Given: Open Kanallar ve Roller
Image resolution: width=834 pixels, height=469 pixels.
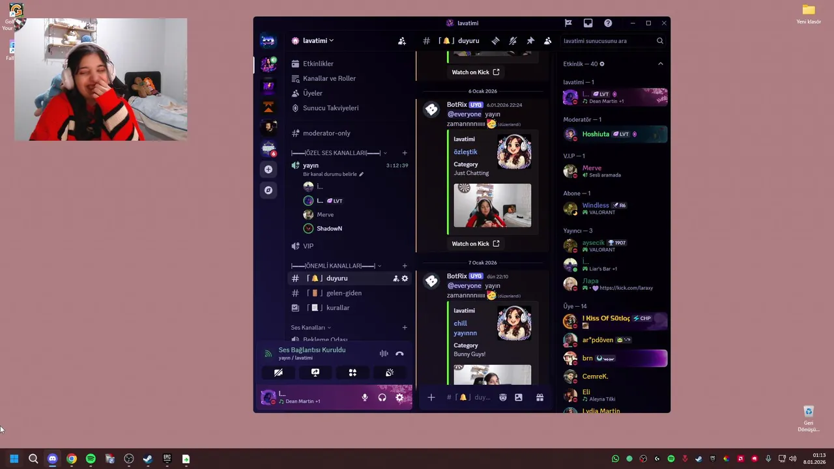Looking at the screenshot, I should (x=350, y=78).
